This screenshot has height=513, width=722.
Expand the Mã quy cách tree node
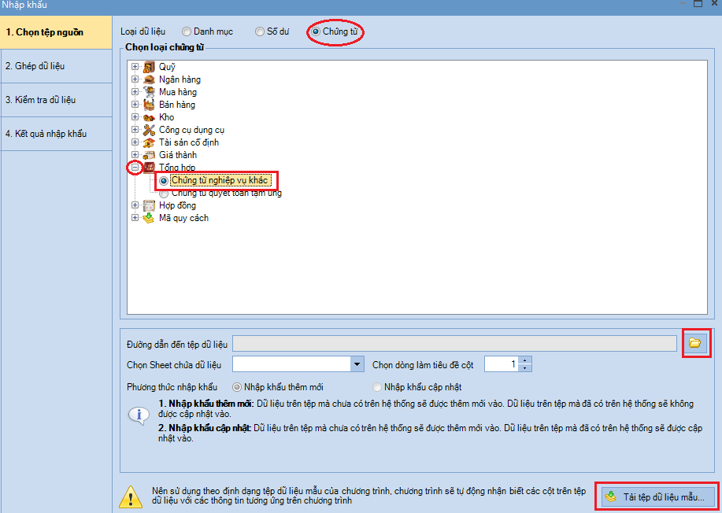[135, 218]
